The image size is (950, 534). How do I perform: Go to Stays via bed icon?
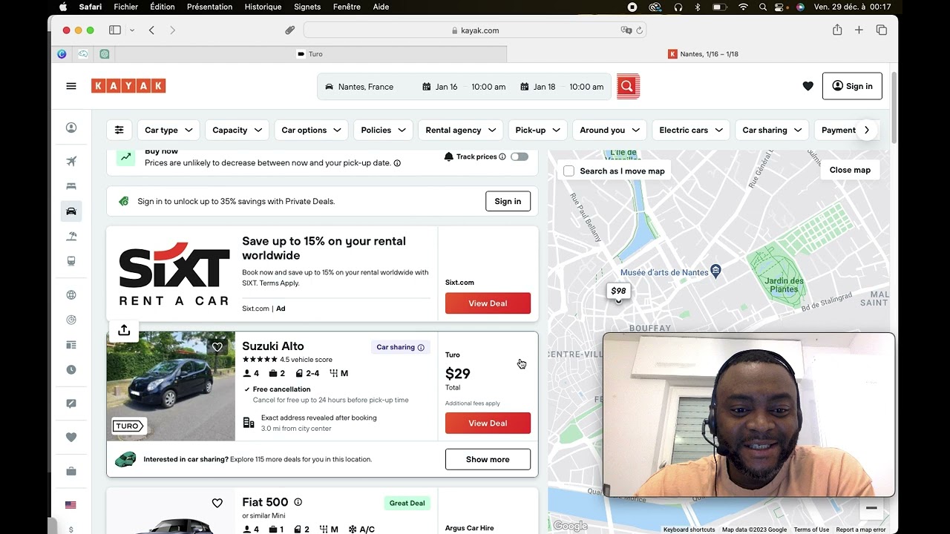coord(71,186)
